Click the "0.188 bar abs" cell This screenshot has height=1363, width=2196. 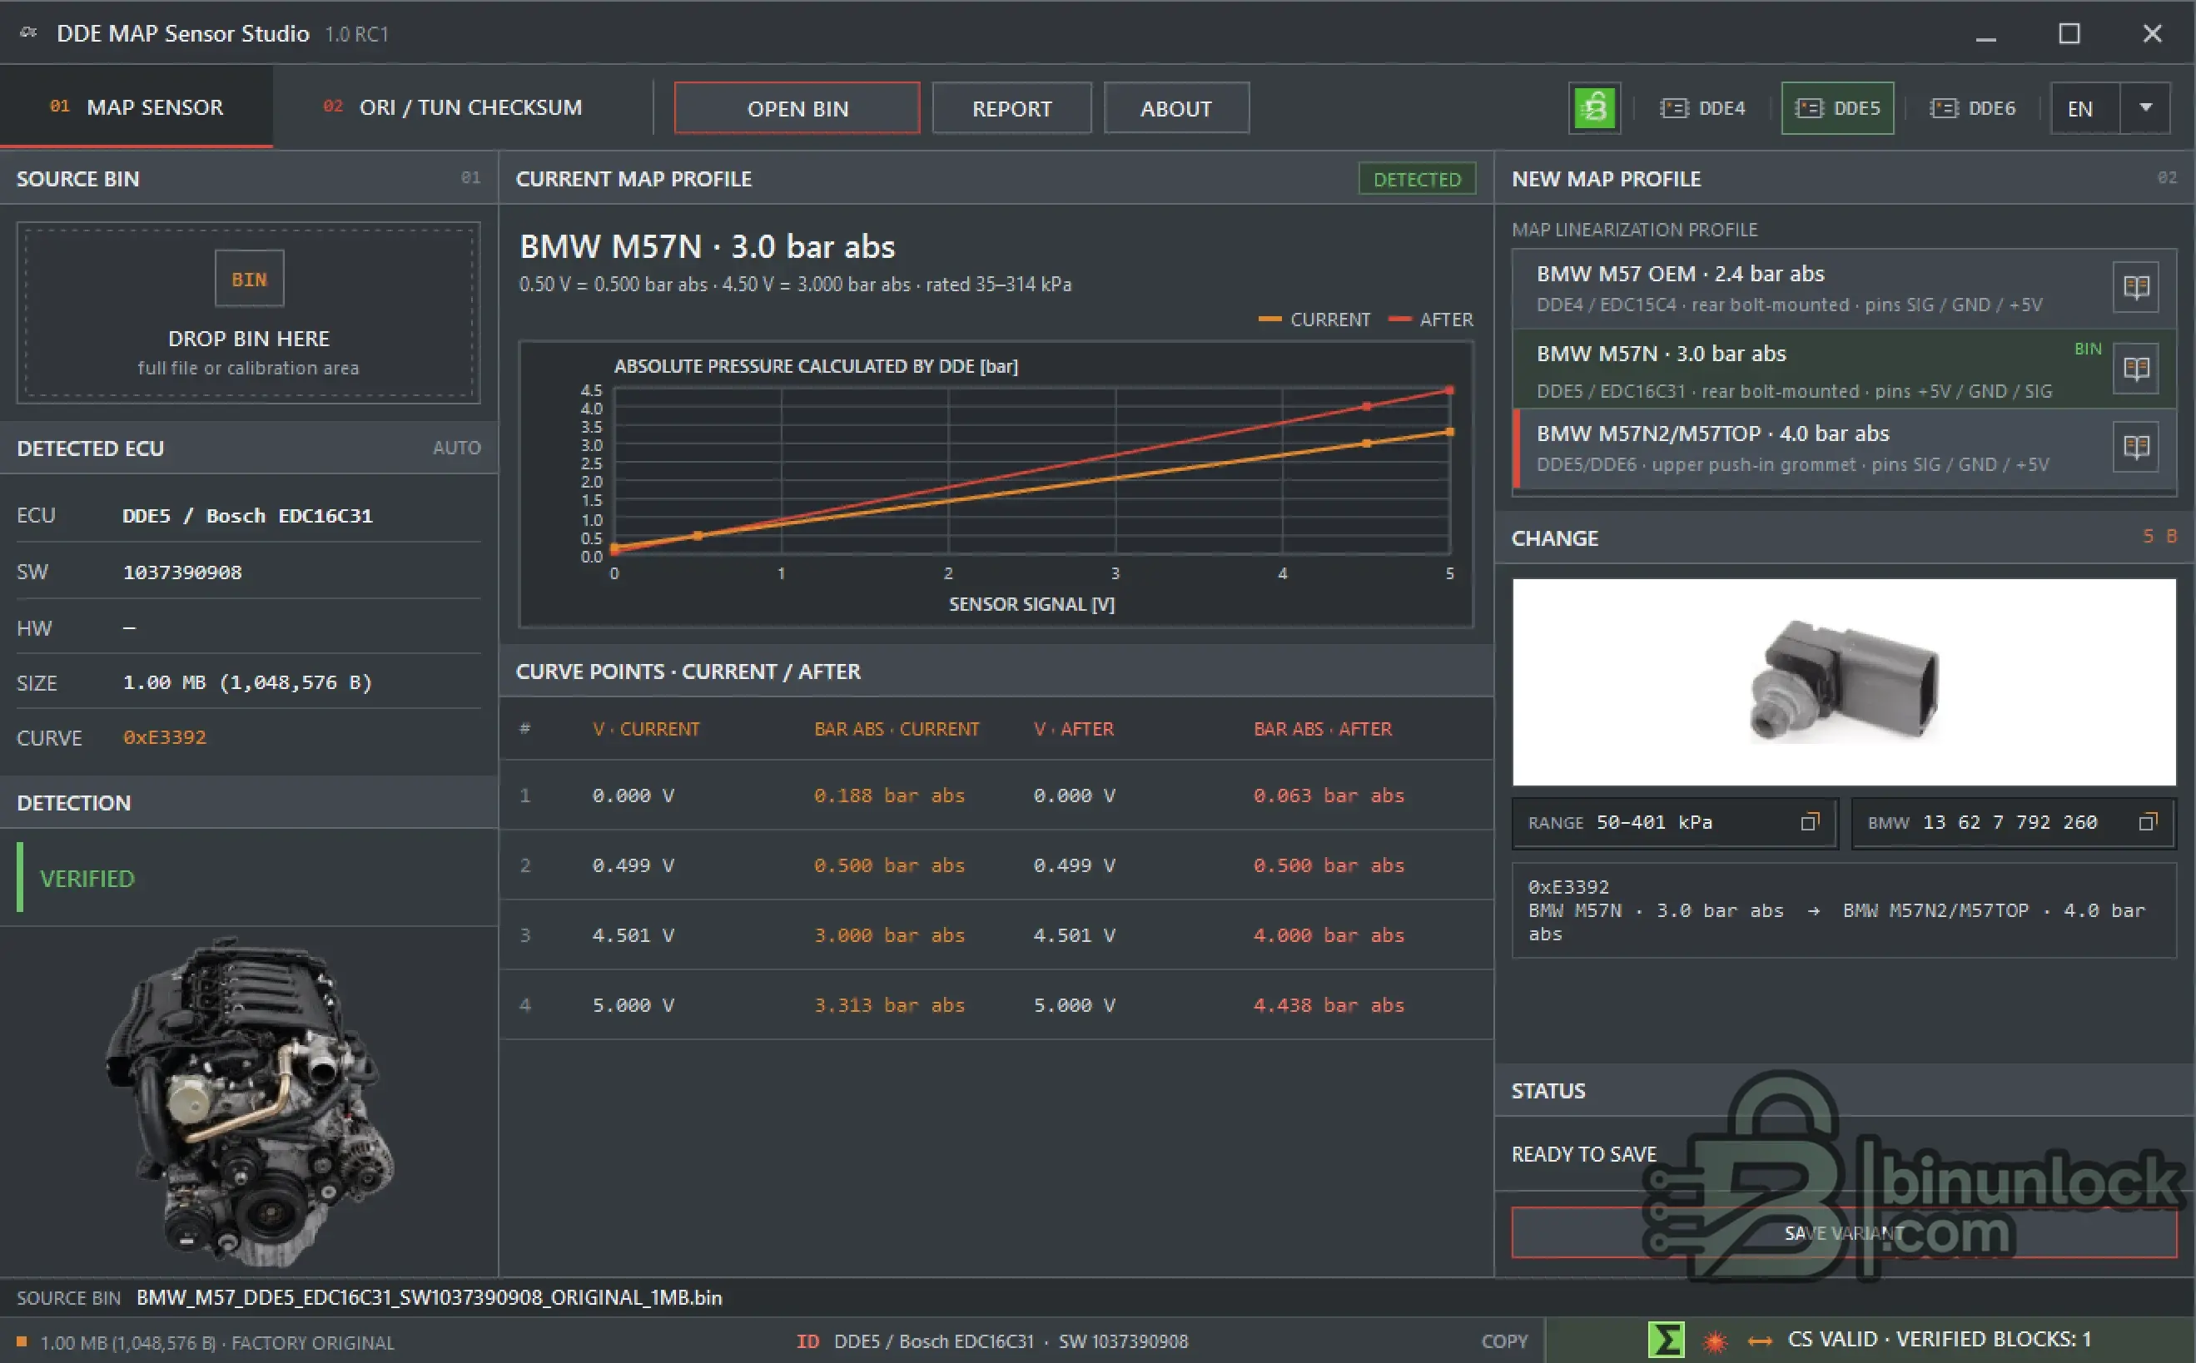point(889,795)
